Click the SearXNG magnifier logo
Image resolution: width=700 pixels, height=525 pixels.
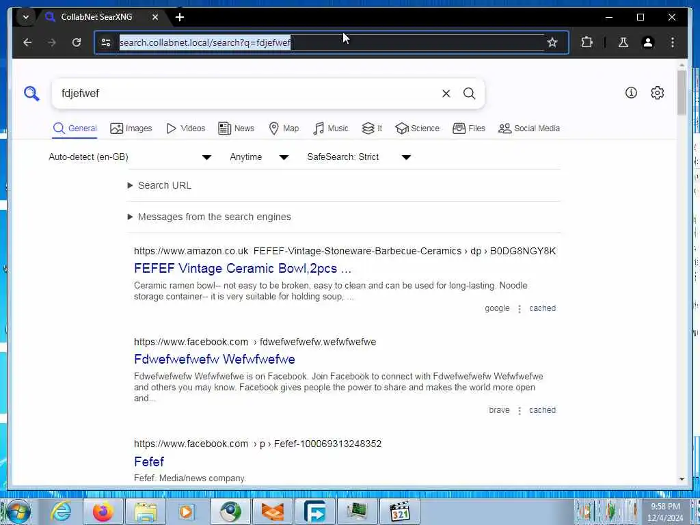(31, 94)
